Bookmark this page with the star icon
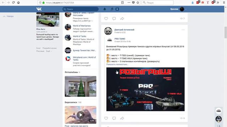Screen dimensions: 227x127 (138, 2)
